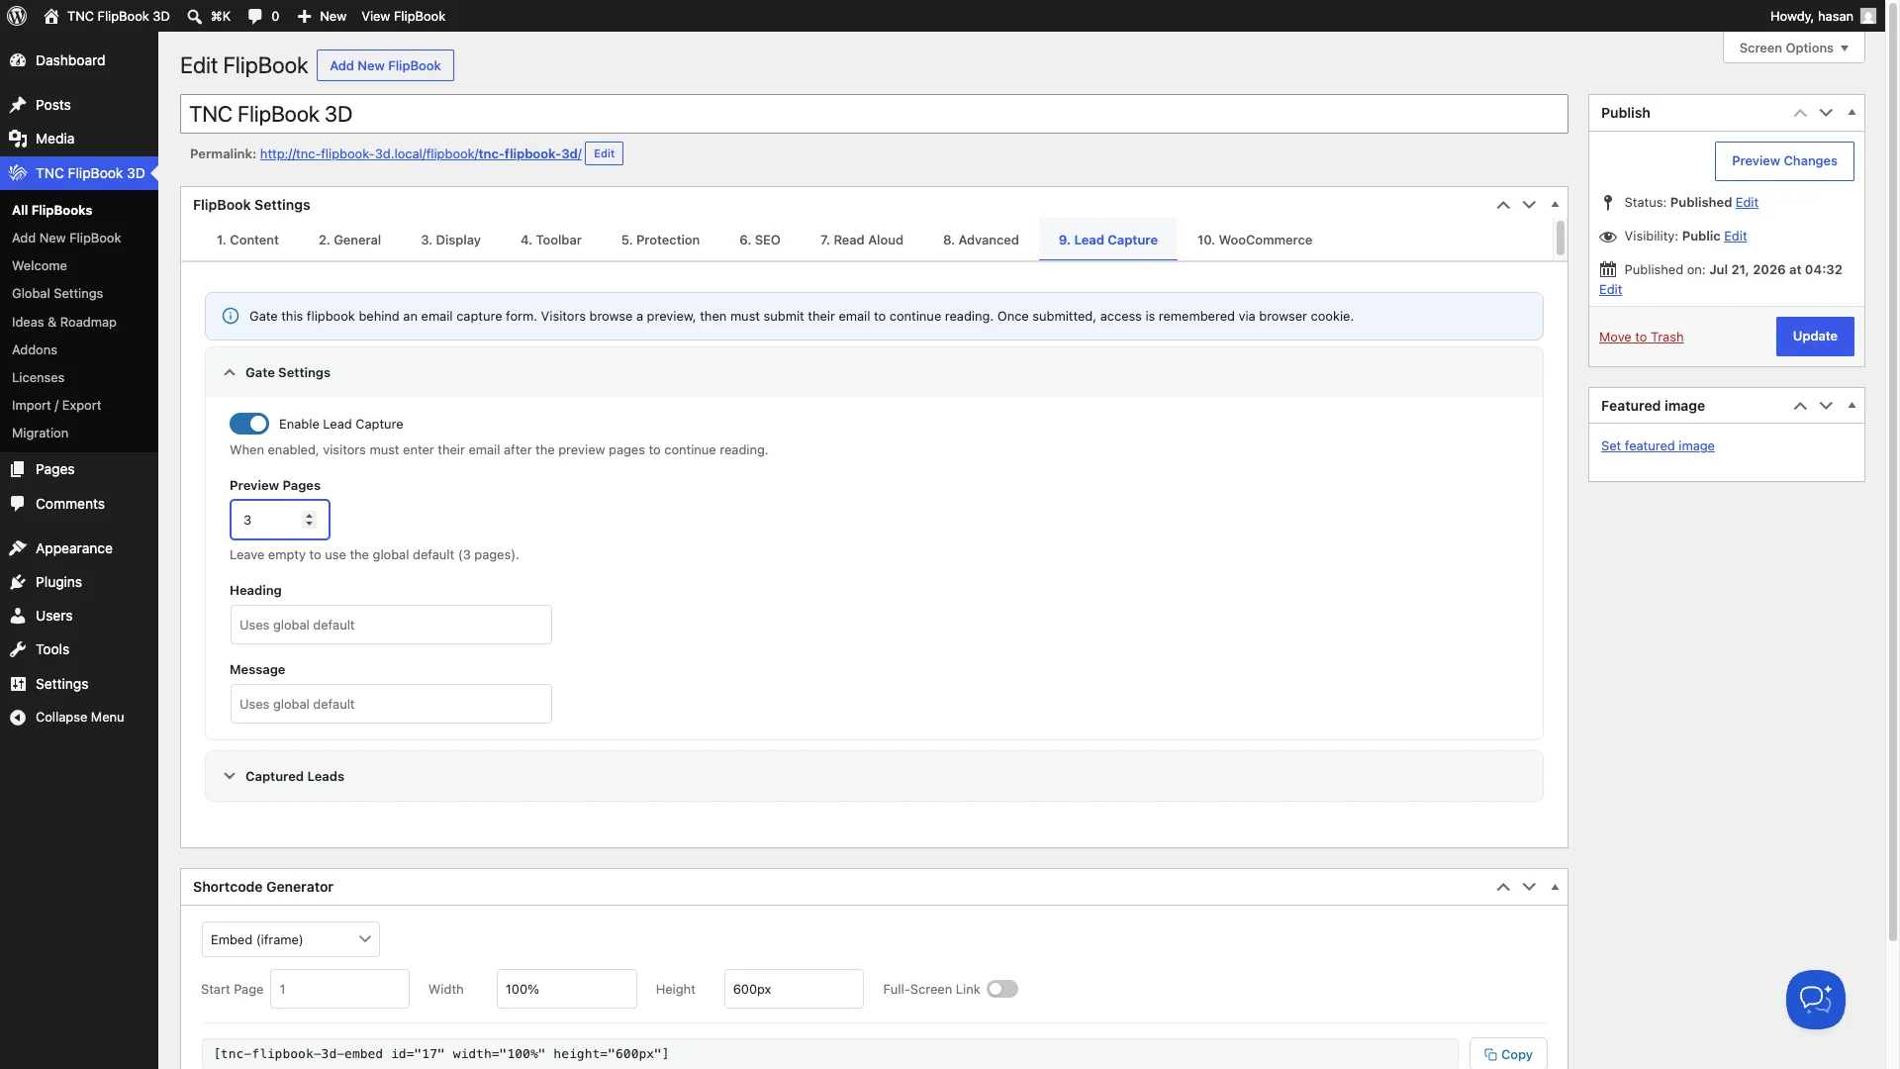Open Import / Export submenu item
Viewport: 1900px width, 1069px height.
(56, 406)
